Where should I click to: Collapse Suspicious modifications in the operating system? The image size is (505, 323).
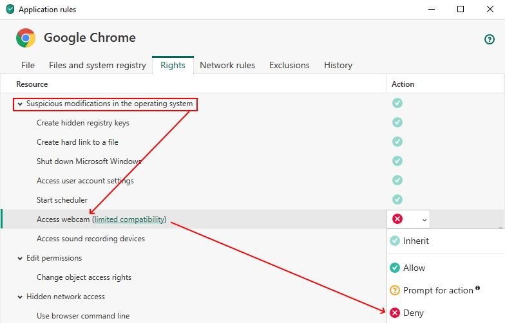coord(20,104)
